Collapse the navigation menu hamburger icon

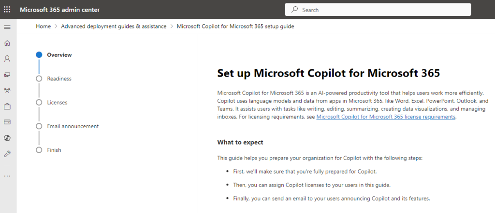tap(7, 27)
